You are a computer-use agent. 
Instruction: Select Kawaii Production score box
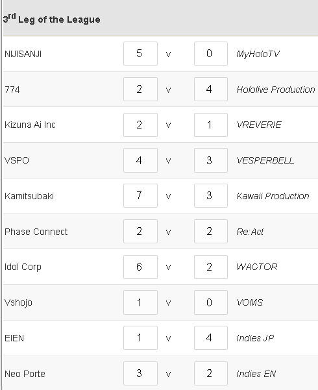pyautogui.click(x=211, y=195)
